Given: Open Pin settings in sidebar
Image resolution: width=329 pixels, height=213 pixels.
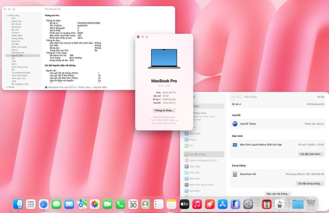Looking at the screenshot, I should pyautogui.click(x=204, y=146).
